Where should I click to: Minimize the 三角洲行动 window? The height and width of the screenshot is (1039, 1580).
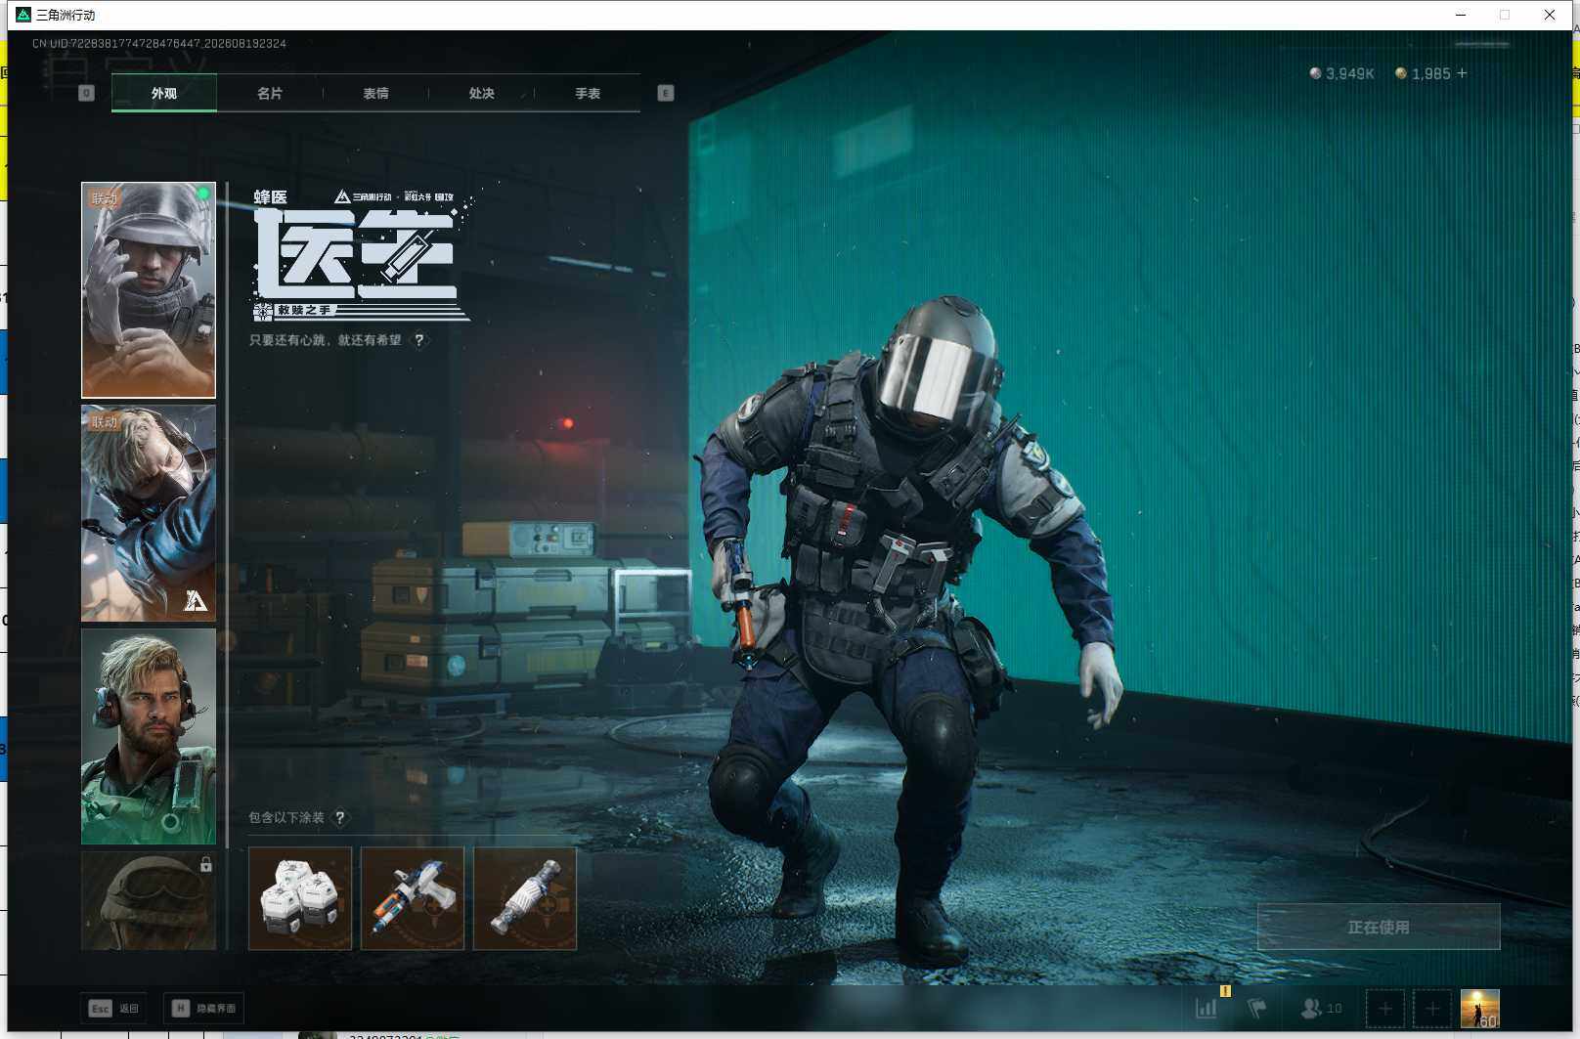pyautogui.click(x=1461, y=15)
